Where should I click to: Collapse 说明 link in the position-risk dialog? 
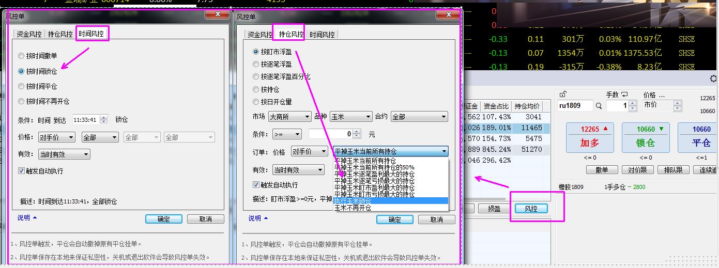point(258,218)
